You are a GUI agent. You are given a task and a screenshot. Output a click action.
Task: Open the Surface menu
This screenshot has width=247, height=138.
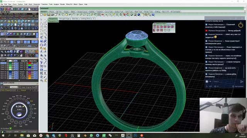[20, 4]
